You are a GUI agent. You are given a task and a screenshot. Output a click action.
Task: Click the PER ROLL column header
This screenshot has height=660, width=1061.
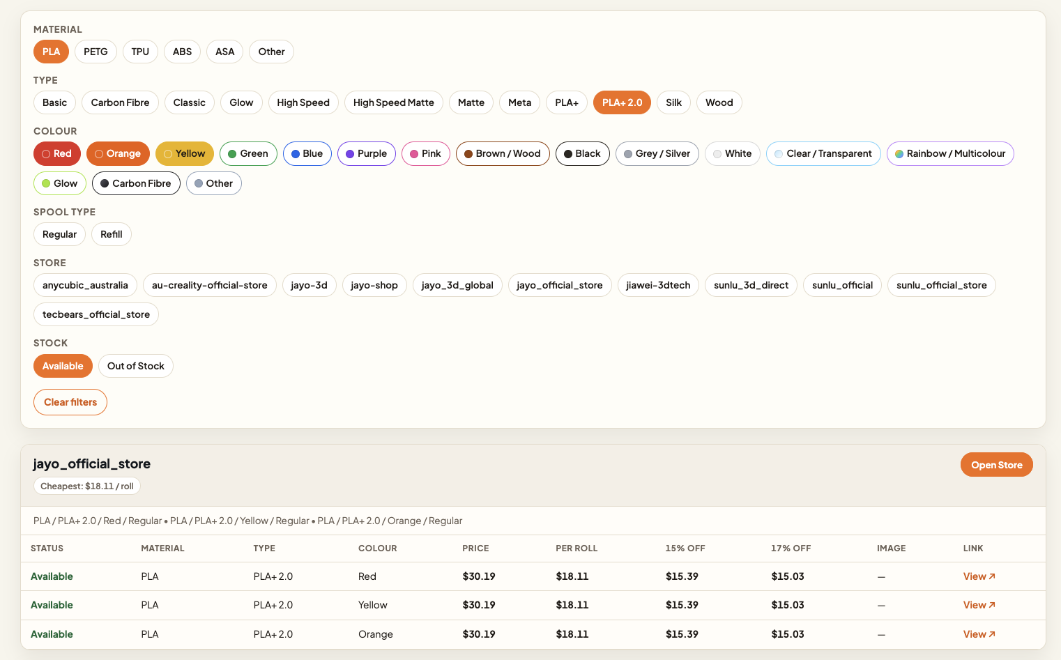(x=577, y=548)
